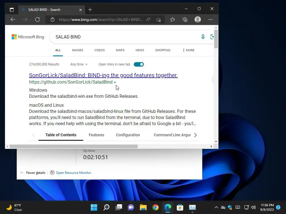The image size is (286, 214).
Task: Toggle Open links in new tab switch
Action: (x=139, y=64)
